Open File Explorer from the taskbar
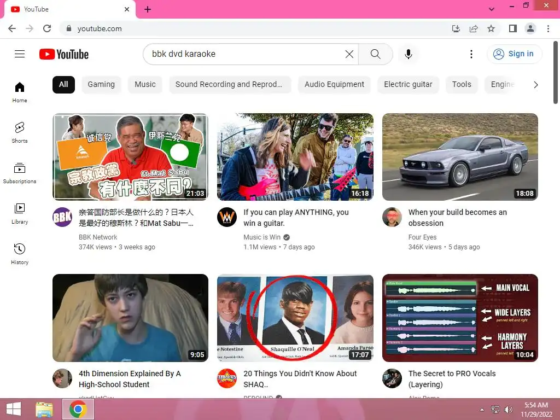This screenshot has width=560, height=420. coord(44,409)
